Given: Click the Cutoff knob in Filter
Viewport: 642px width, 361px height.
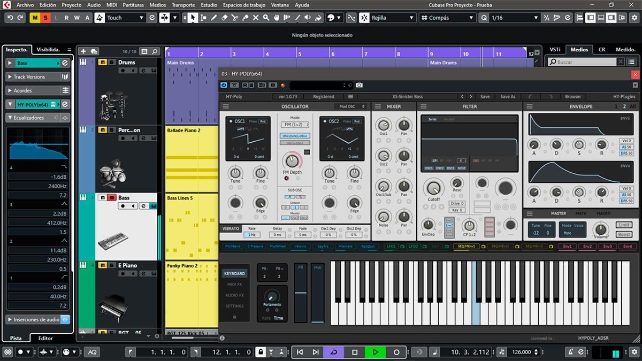Looking at the screenshot, I should [x=433, y=188].
